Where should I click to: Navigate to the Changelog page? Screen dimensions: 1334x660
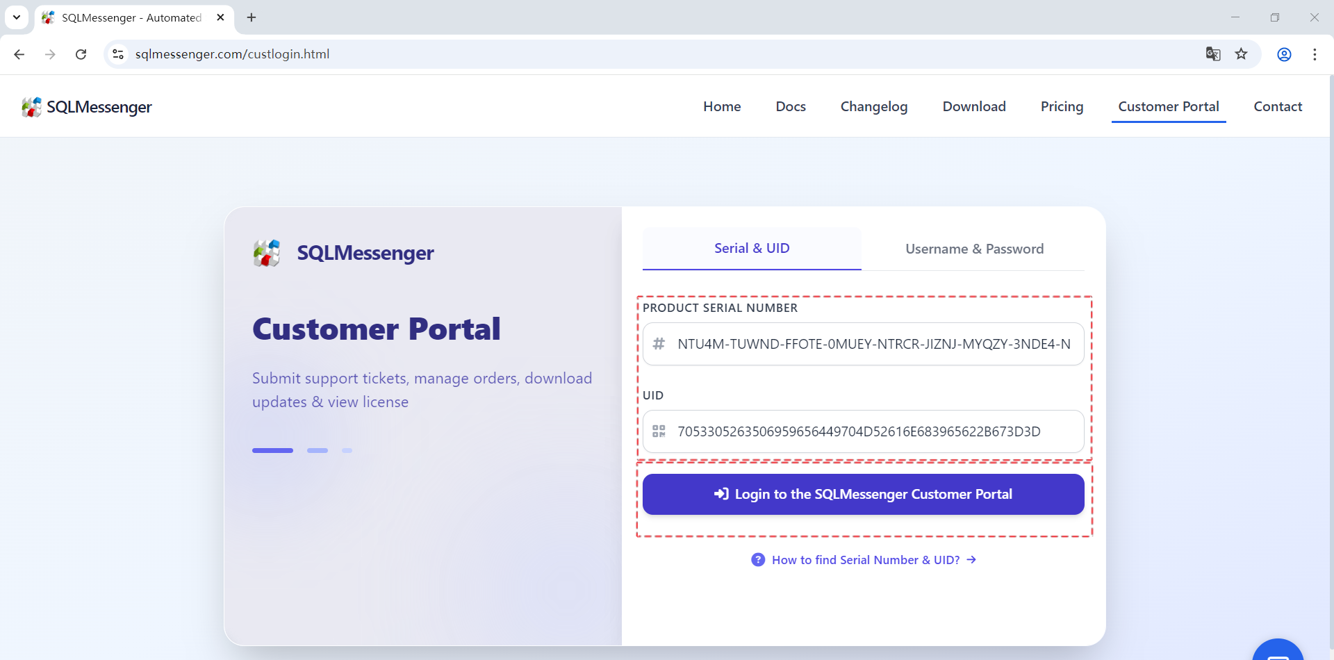[x=874, y=106]
